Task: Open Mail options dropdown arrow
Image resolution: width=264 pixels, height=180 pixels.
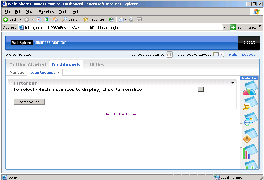Action: pyautogui.click(x=126, y=19)
